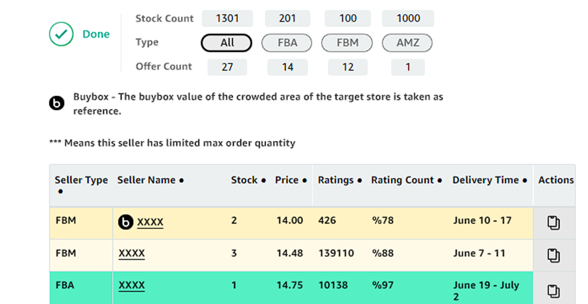588x304 pixels.
Task: Filter offers by FBM type
Action: coord(347,43)
